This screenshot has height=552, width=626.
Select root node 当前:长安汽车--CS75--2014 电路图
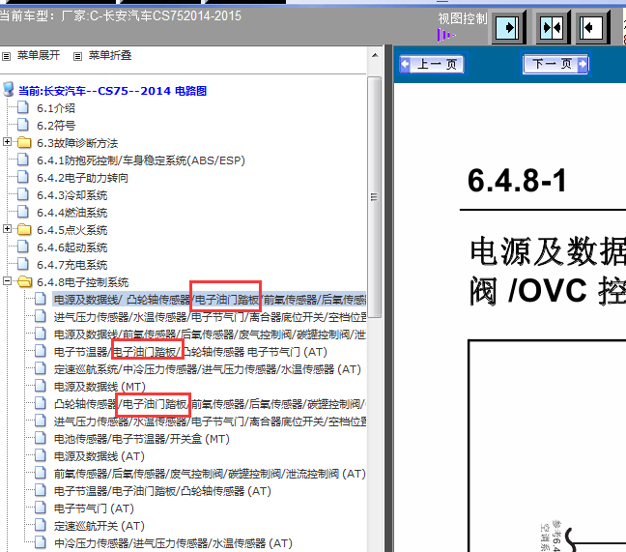click(x=112, y=91)
